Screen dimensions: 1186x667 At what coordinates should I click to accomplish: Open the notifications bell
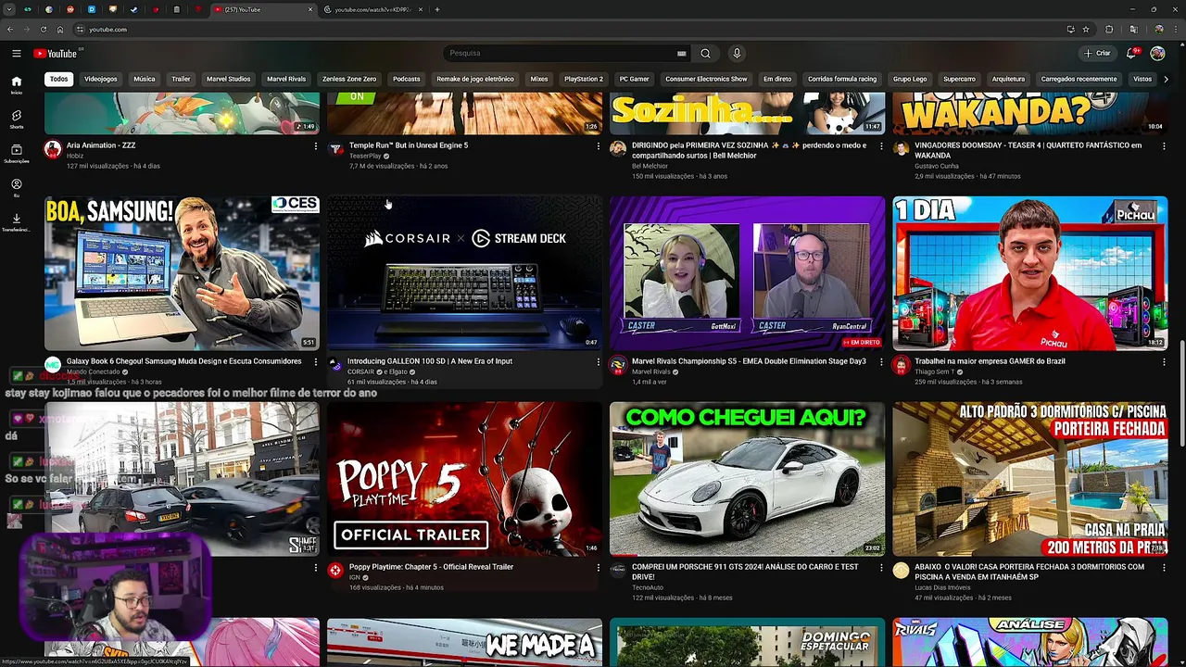(1131, 53)
